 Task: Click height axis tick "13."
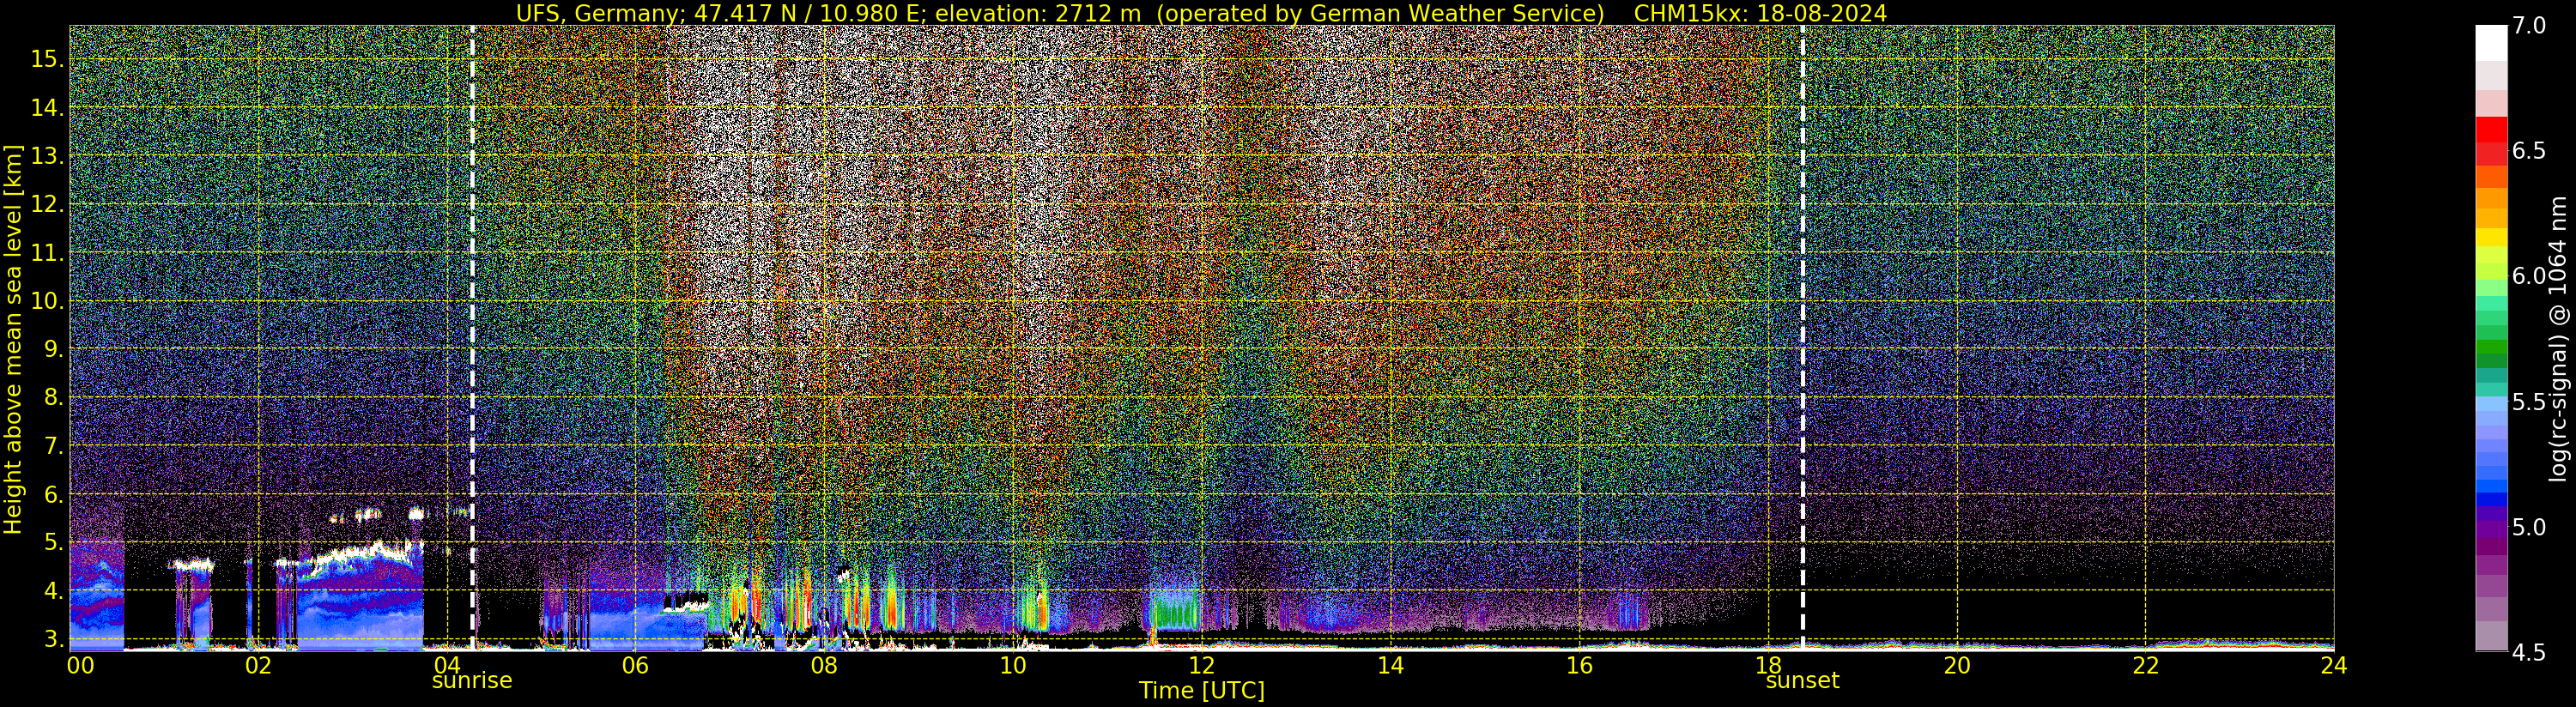[x=47, y=156]
